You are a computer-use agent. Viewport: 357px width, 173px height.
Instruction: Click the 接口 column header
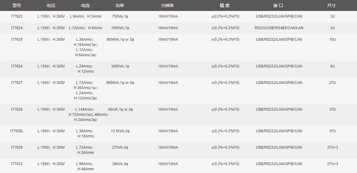click(x=278, y=5)
